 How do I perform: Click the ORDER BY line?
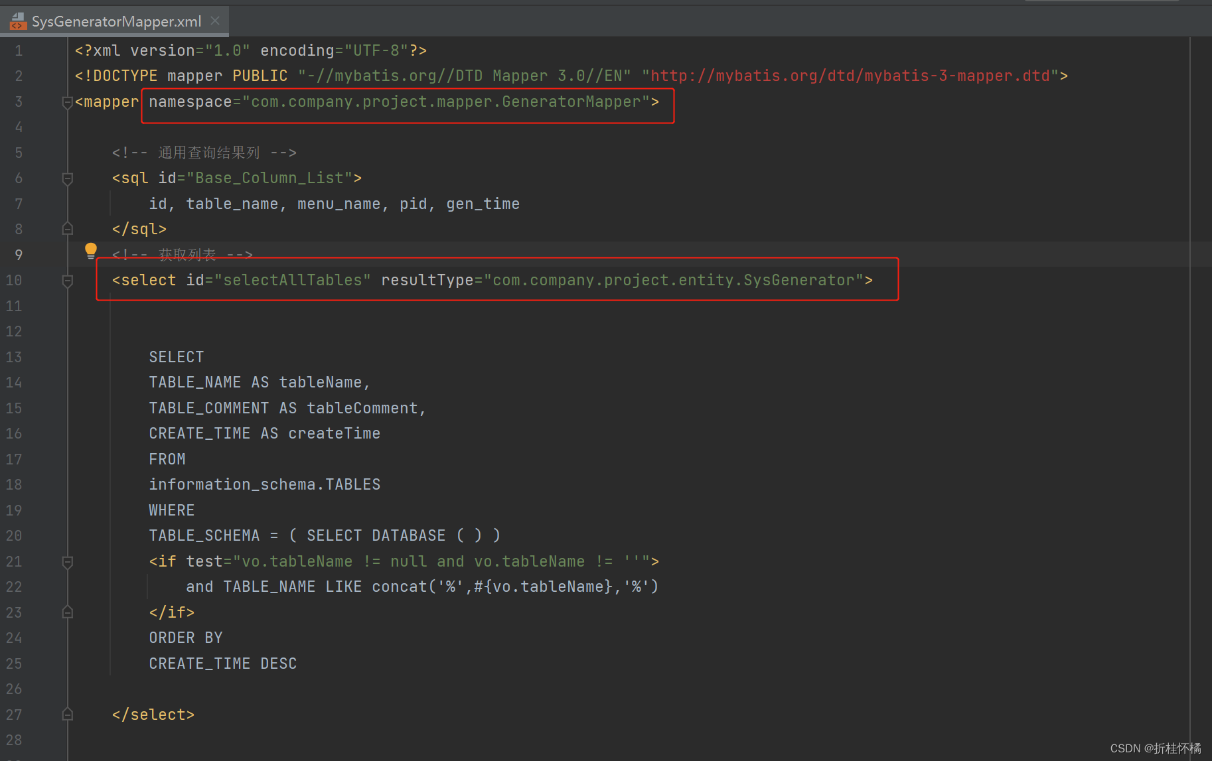(x=185, y=638)
